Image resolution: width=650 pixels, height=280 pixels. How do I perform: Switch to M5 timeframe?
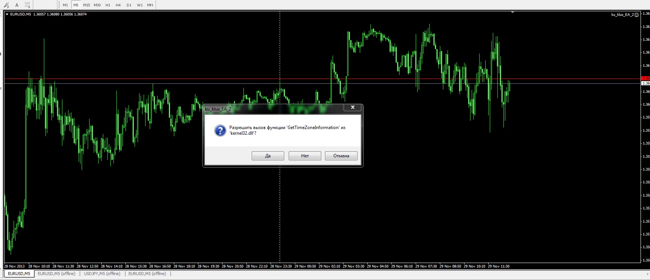click(76, 5)
